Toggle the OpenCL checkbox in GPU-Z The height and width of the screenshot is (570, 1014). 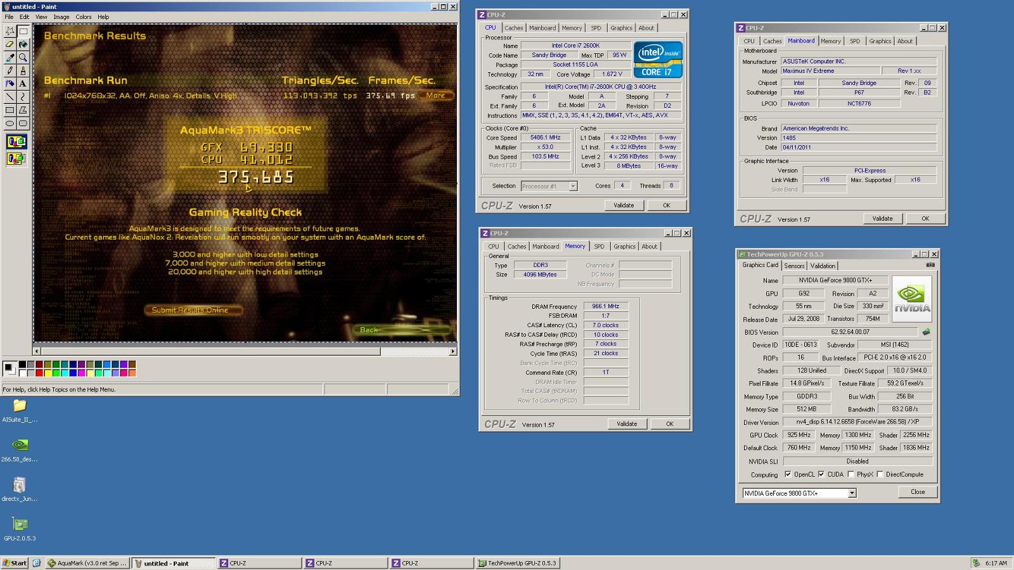788,474
